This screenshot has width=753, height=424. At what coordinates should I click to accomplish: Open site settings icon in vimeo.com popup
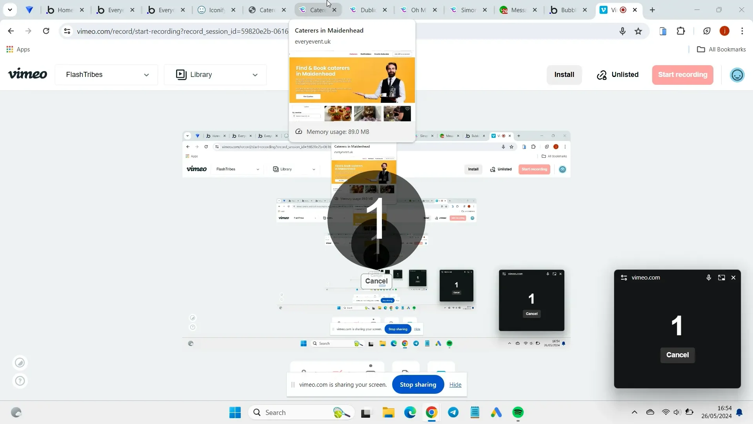point(624,278)
